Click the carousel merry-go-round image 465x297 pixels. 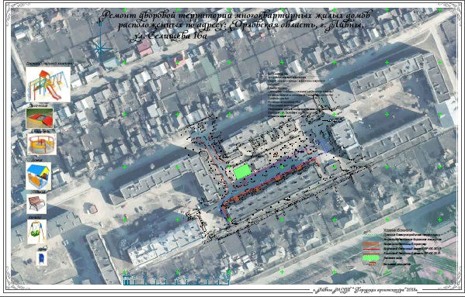[42, 144]
